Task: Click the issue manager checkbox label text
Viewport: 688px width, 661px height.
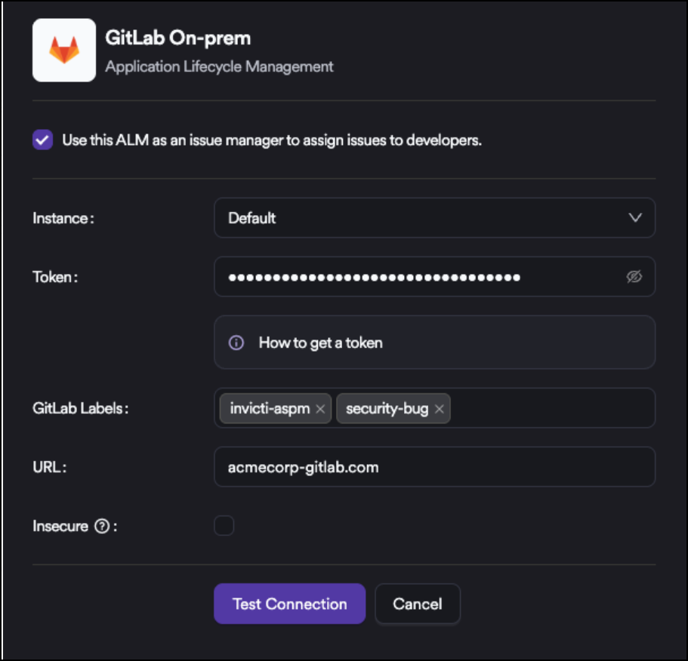Action: (x=272, y=140)
